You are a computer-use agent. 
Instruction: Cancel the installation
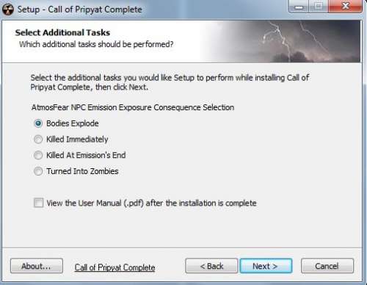(x=327, y=266)
